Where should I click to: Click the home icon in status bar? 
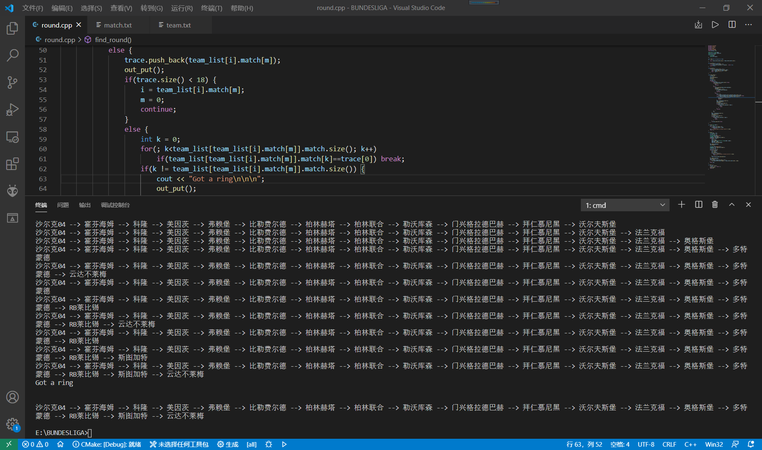(x=60, y=444)
